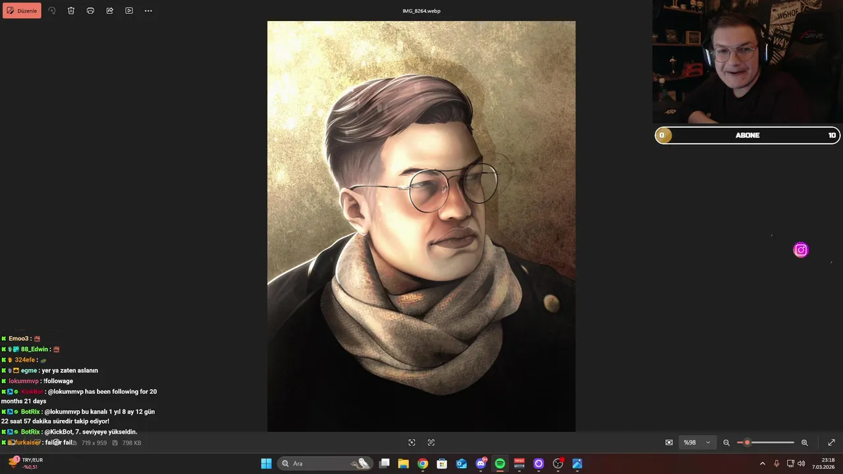
Task: Open the clock showing 23:18
Action: click(823, 463)
